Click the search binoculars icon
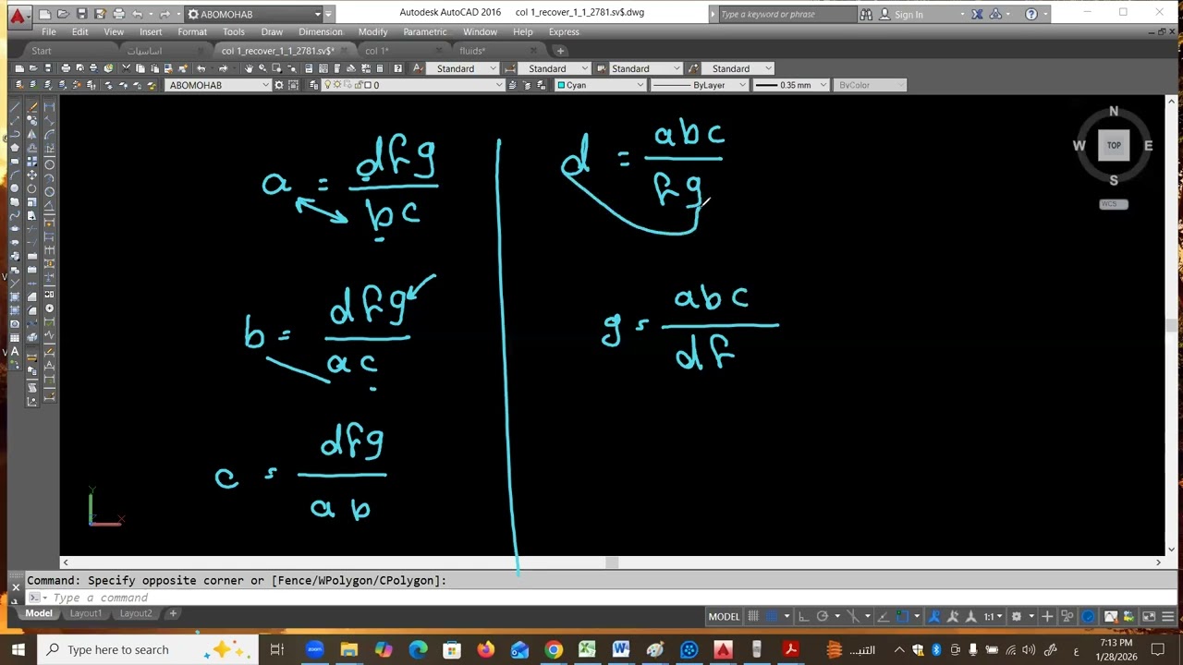 (865, 14)
